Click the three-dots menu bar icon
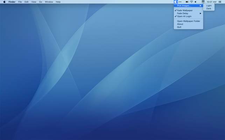This screenshot has height=140, width=225. tap(180, 2)
